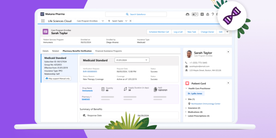The image size is (276, 138).
Task: Open more actions dropdown beside Edit
Action: point(227,32)
